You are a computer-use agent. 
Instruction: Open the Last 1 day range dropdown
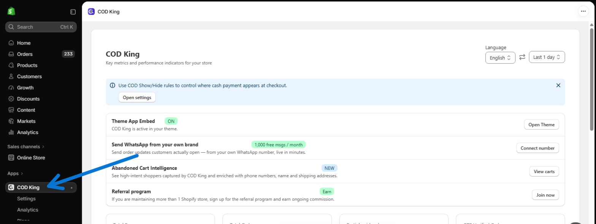(547, 57)
